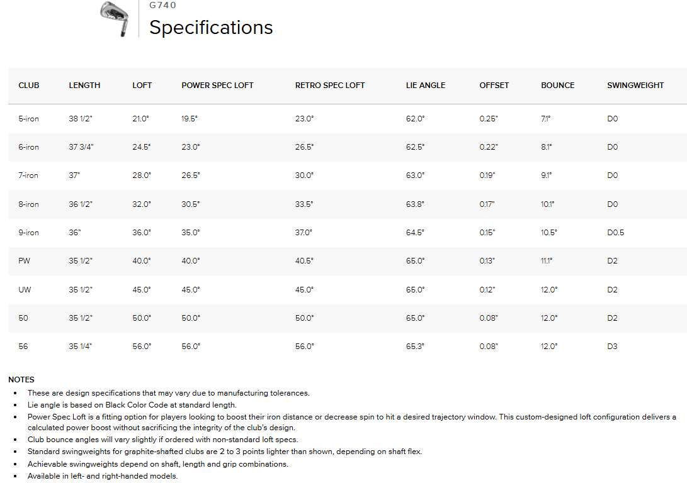Click the LOFT column header

coord(142,86)
